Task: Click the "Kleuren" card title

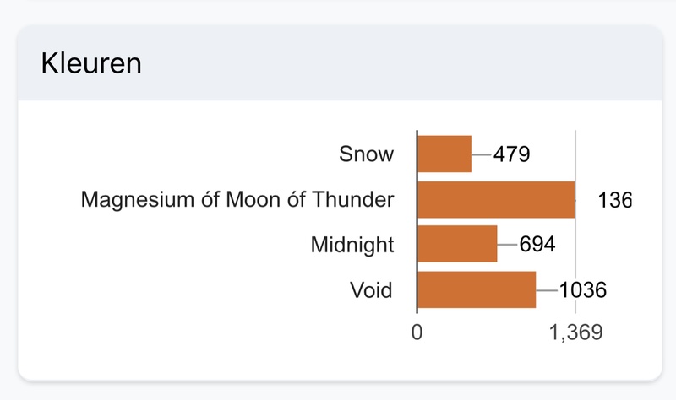Action: (91, 64)
